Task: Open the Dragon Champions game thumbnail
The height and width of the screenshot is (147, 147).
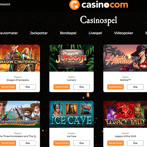Action: tap(20, 58)
